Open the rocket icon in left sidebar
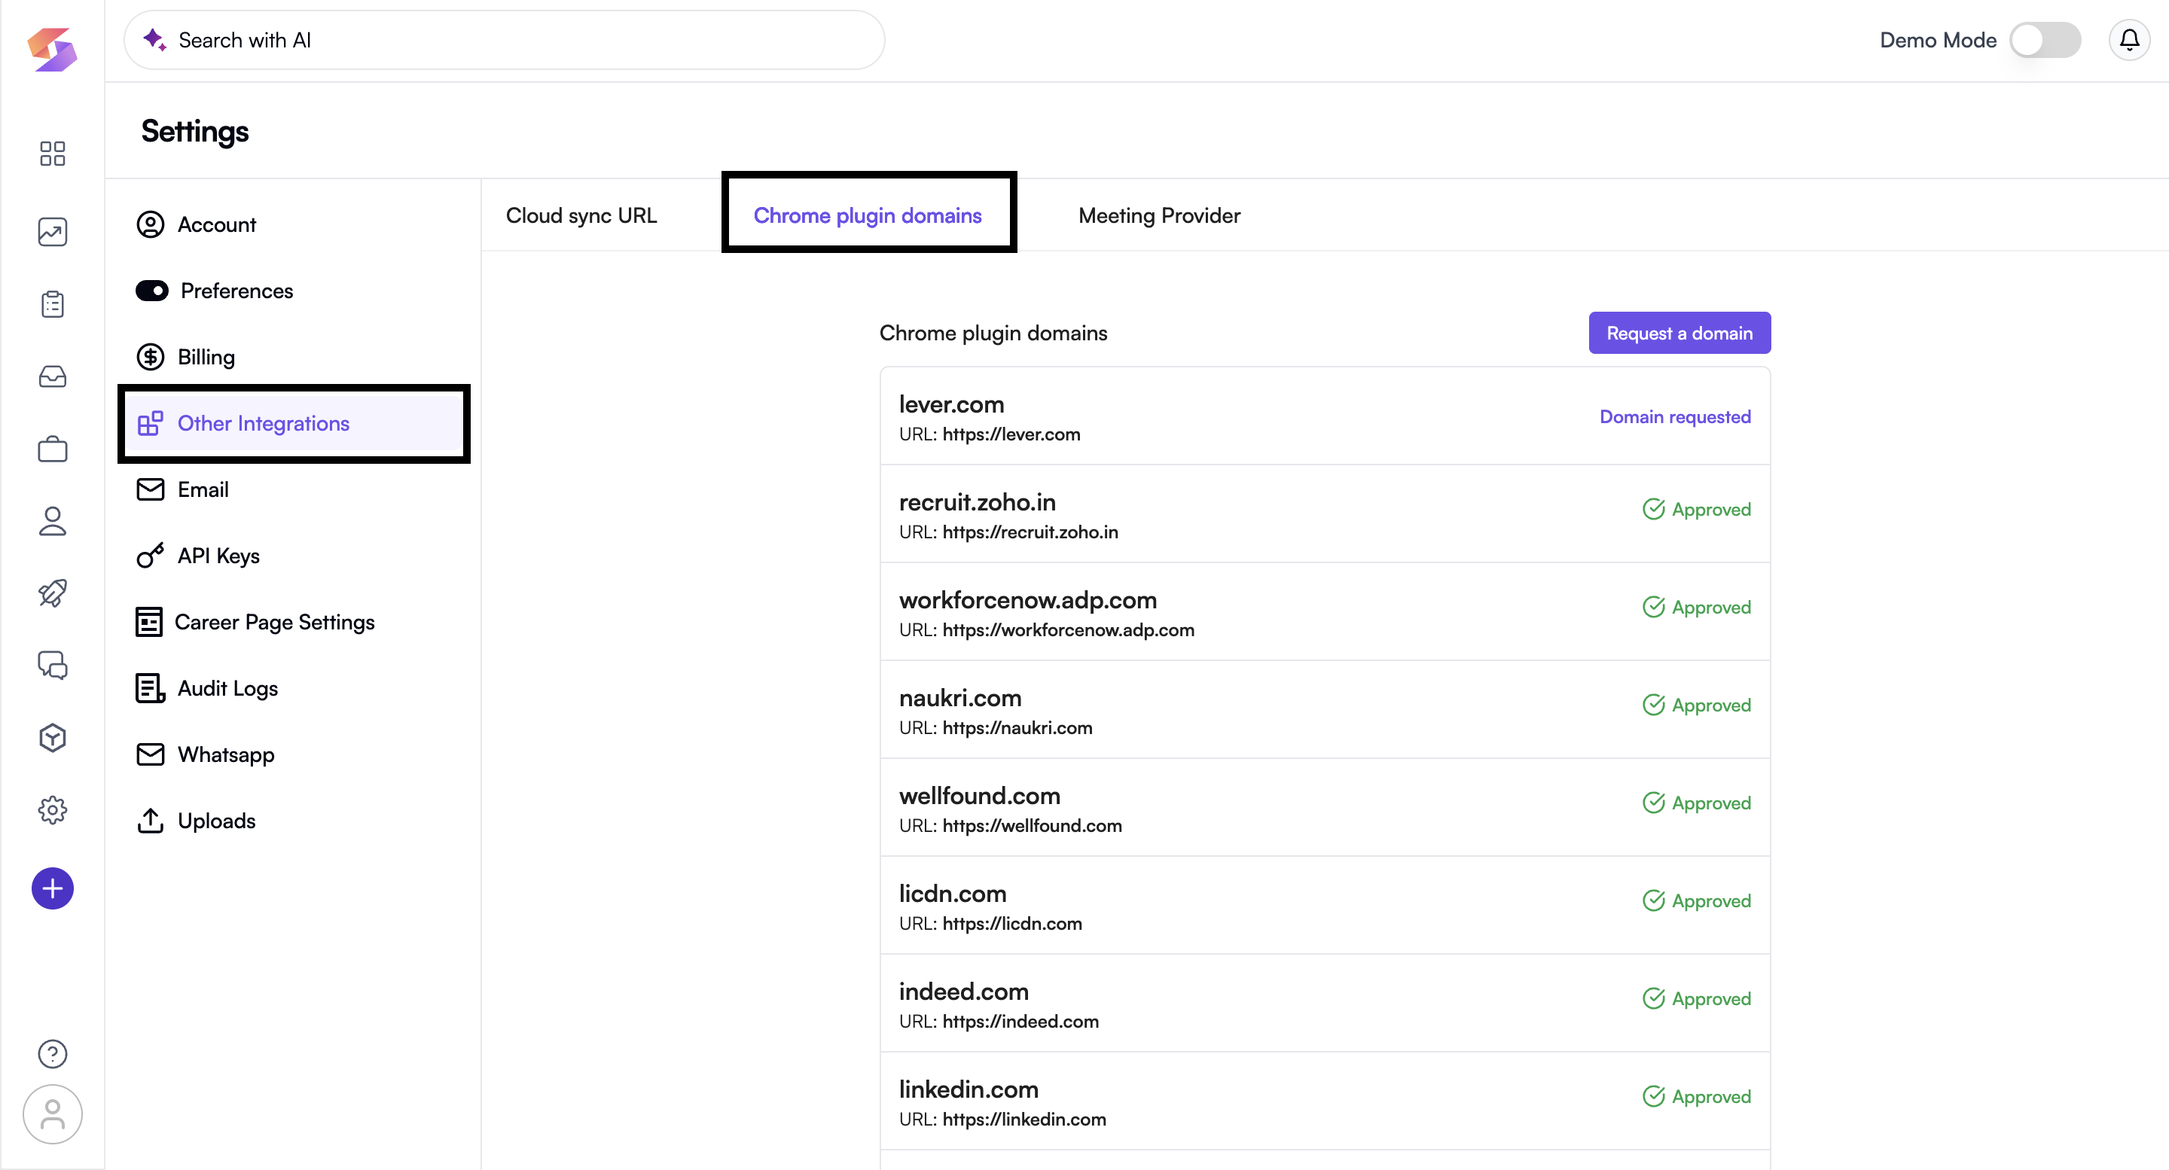 click(x=52, y=593)
